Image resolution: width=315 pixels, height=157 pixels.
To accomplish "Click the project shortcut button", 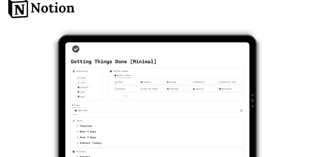I will (x=83, y=87).
